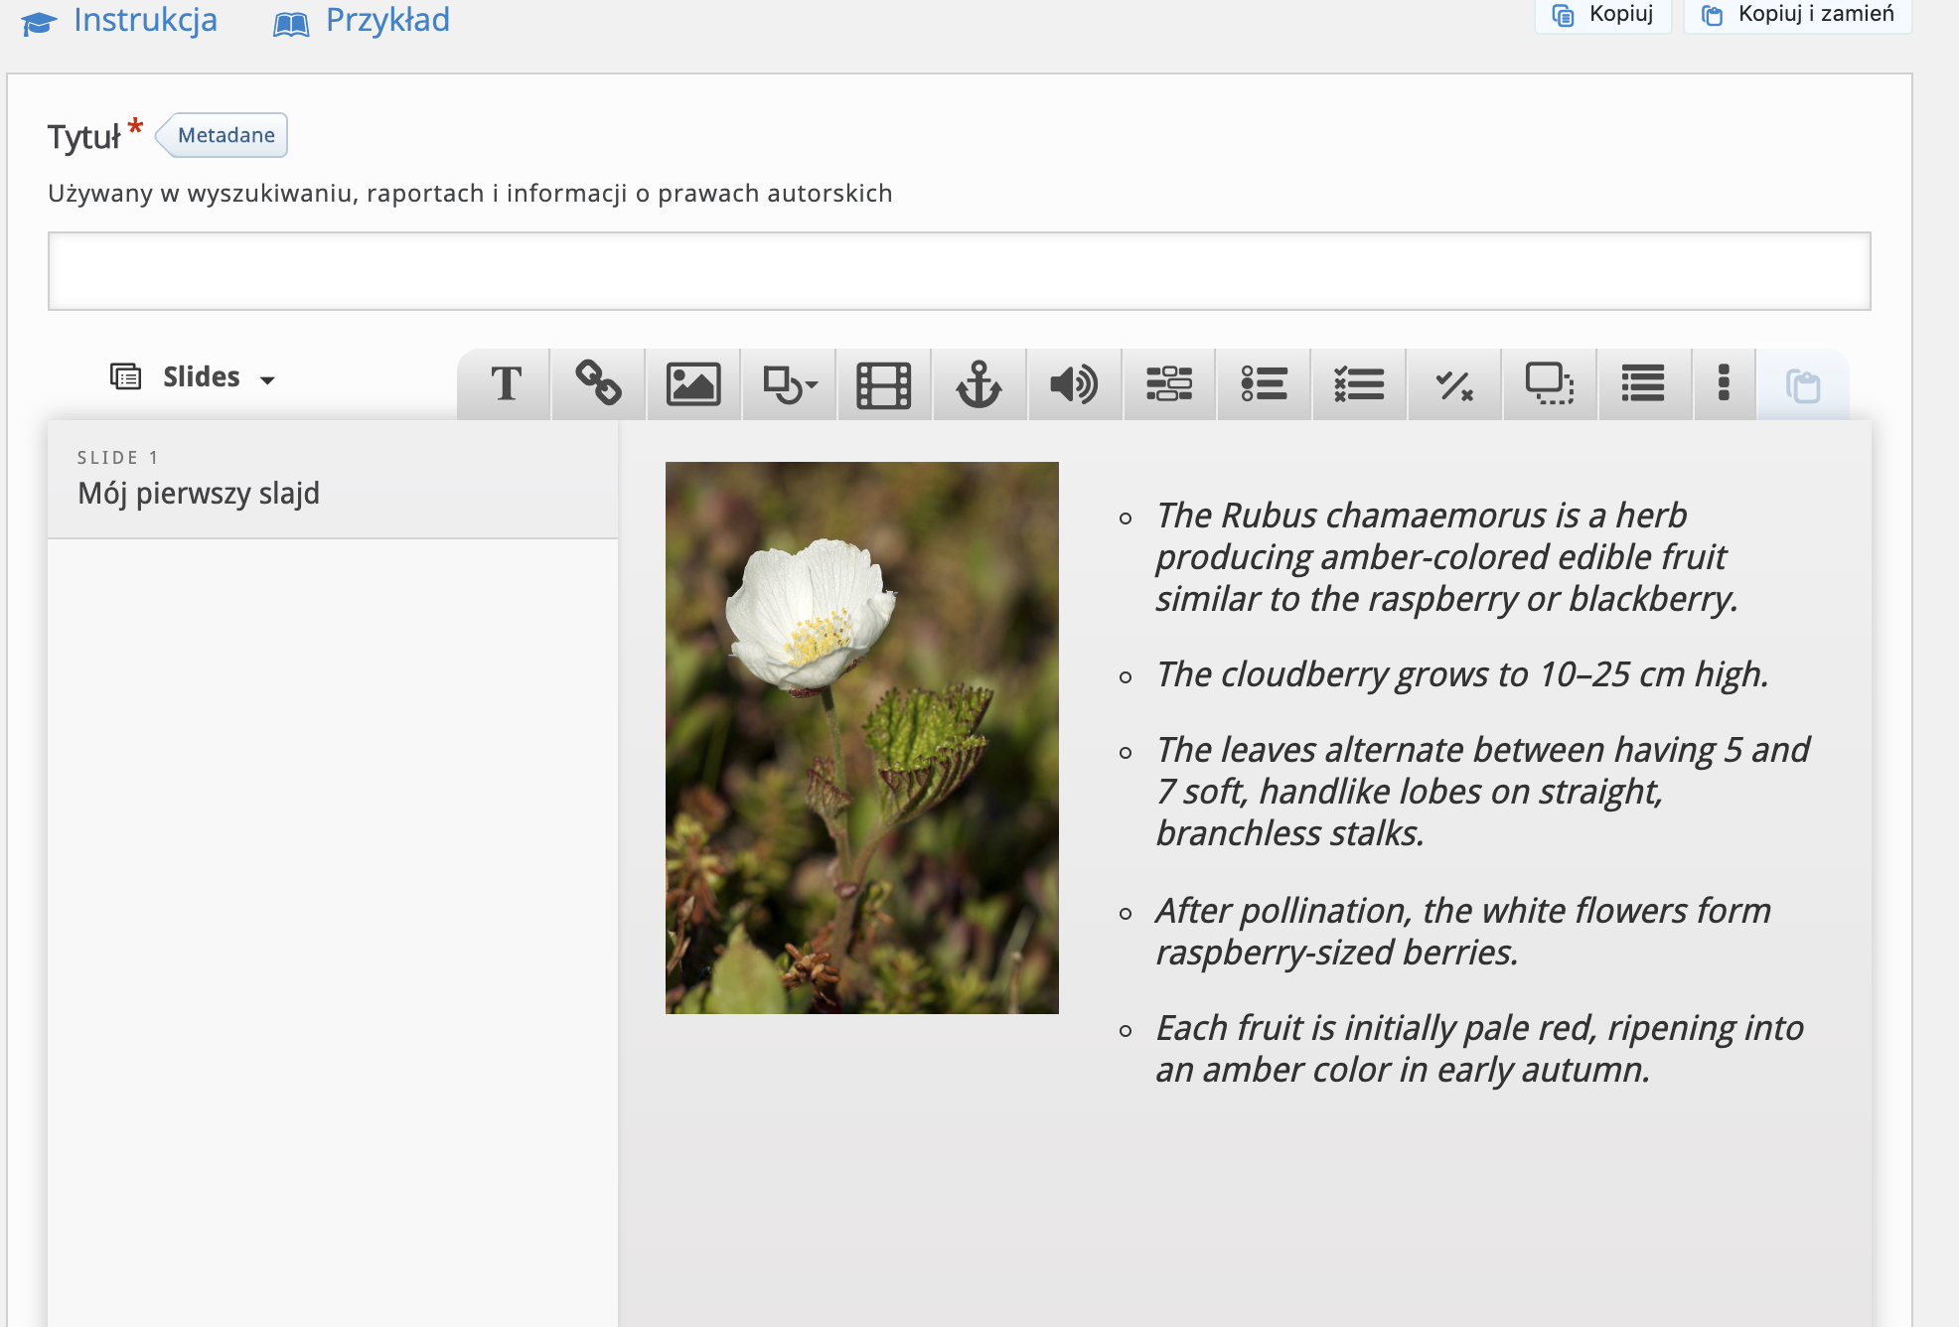
Task: Add multiple choice checklist icon
Action: coord(1359,383)
